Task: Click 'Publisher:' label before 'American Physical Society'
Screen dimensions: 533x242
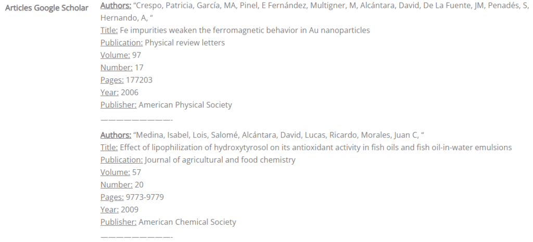Action: (x=118, y=105)
